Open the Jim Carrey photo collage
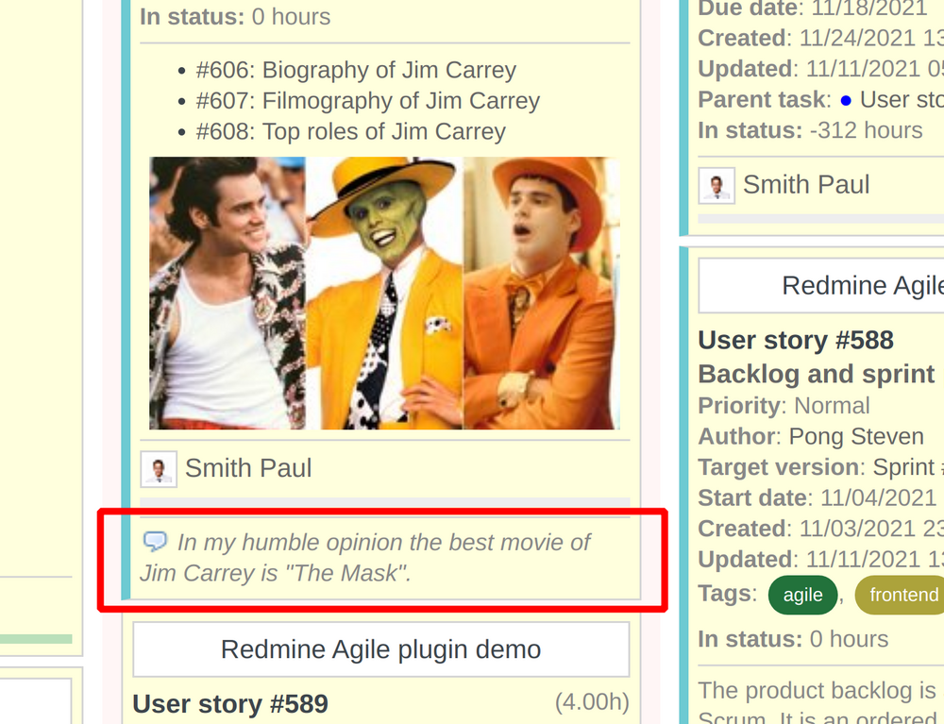 click(383, 293)
